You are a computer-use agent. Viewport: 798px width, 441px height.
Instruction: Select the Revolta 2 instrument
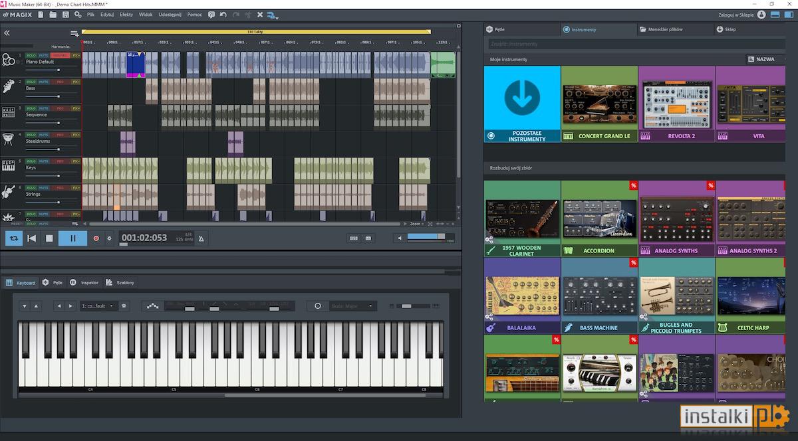click(676, 104)
